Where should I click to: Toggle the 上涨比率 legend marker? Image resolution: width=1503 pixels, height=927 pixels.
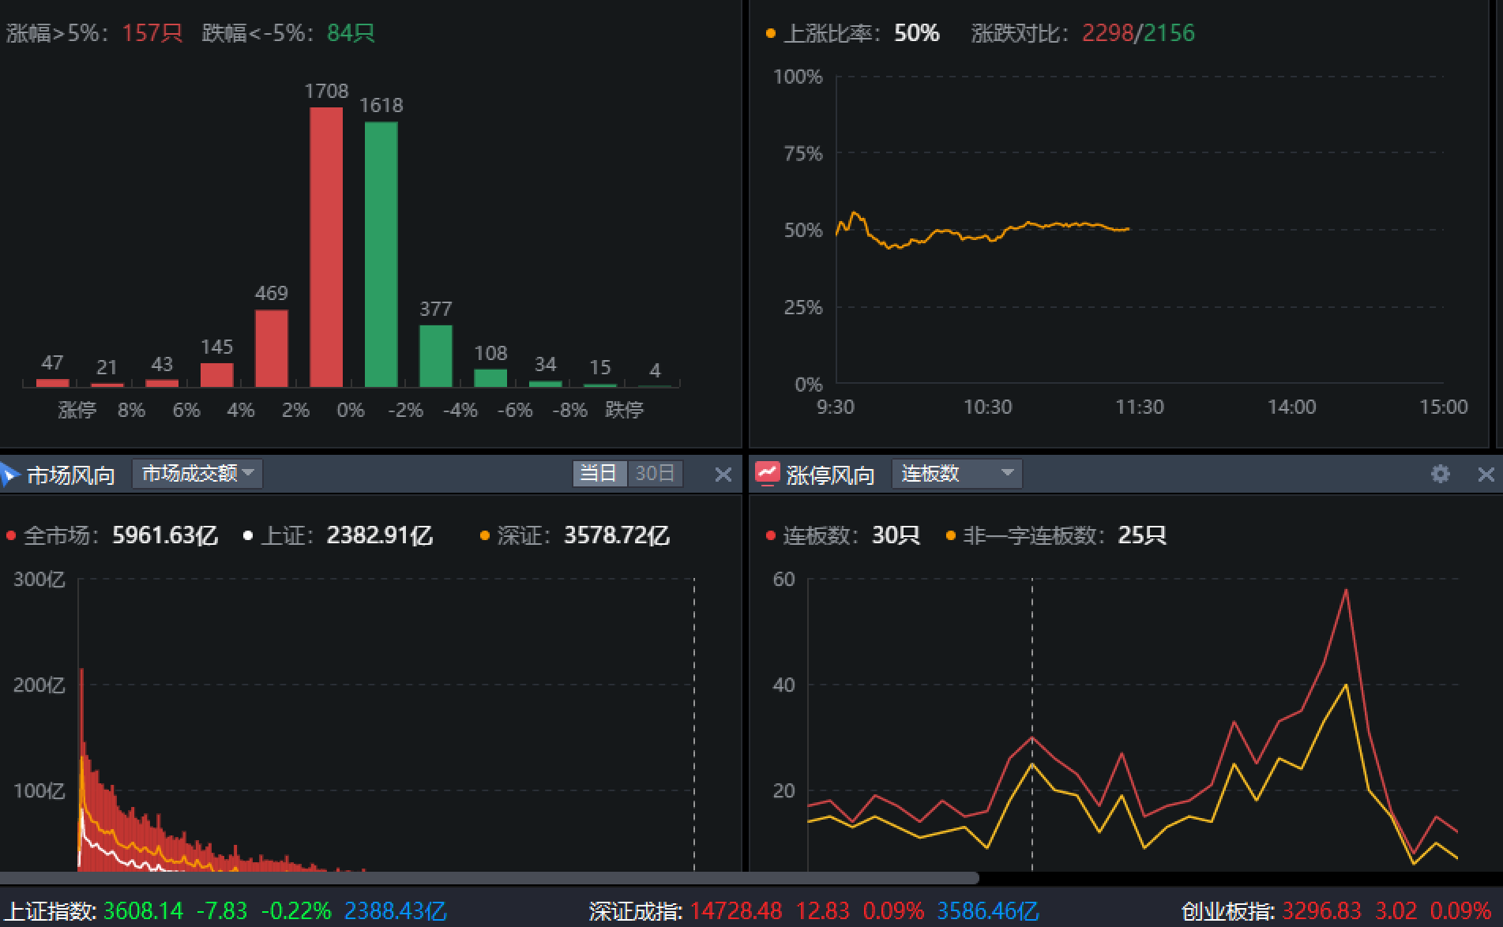point(771,34)
